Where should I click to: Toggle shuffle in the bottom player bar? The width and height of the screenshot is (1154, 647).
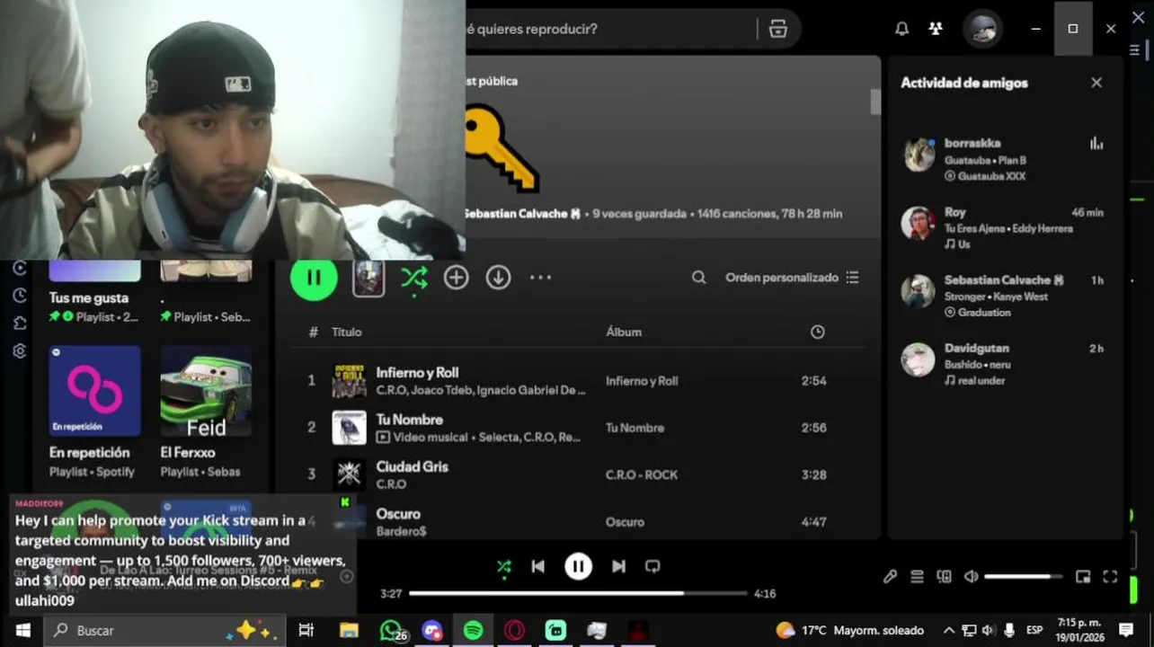[503, 566]
